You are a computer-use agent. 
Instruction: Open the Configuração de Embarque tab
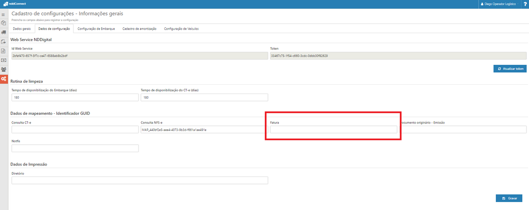pos(96,29)
